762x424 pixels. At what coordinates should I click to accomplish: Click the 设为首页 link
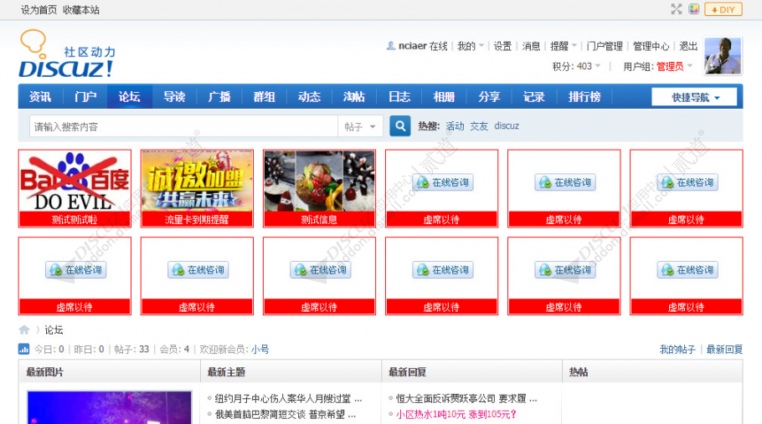coord(39,10)
